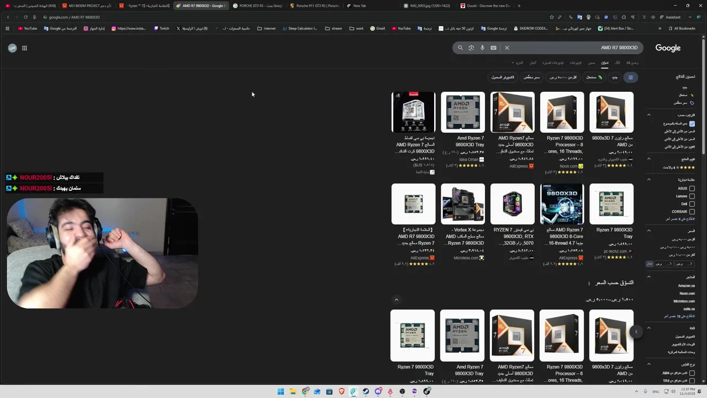Image resolution: width=707 pixels, height=398 pixels.
Task: Collapse the socket type section chevron
Action: pos(649,364)
